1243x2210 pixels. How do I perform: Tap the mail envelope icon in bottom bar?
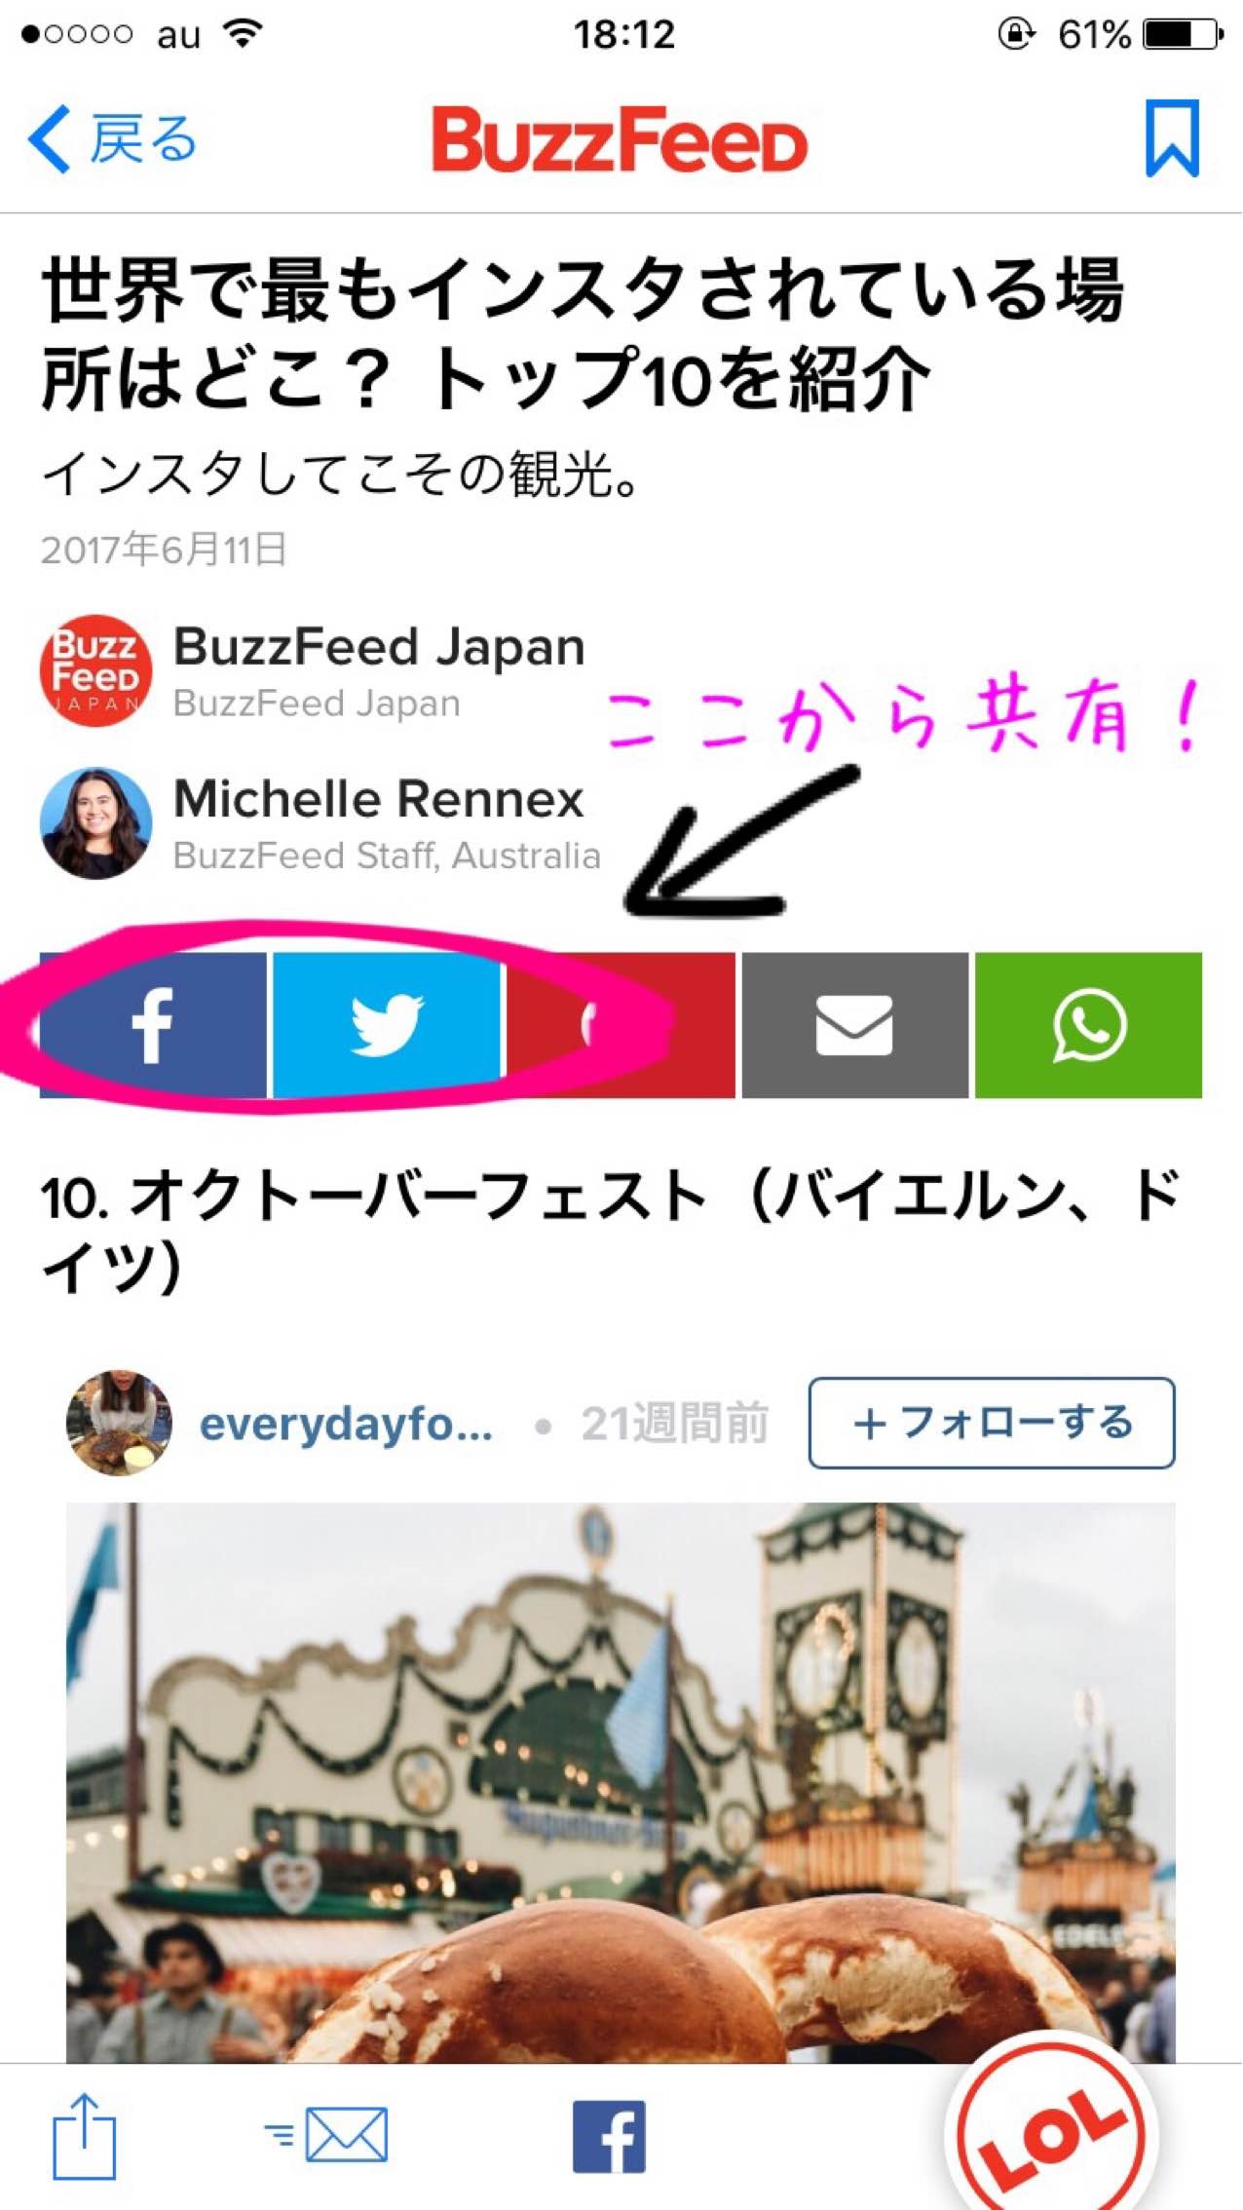point(326,2135)
